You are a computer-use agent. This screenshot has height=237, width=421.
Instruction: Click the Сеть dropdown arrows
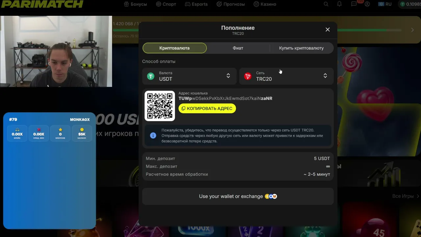coord(325,76)
